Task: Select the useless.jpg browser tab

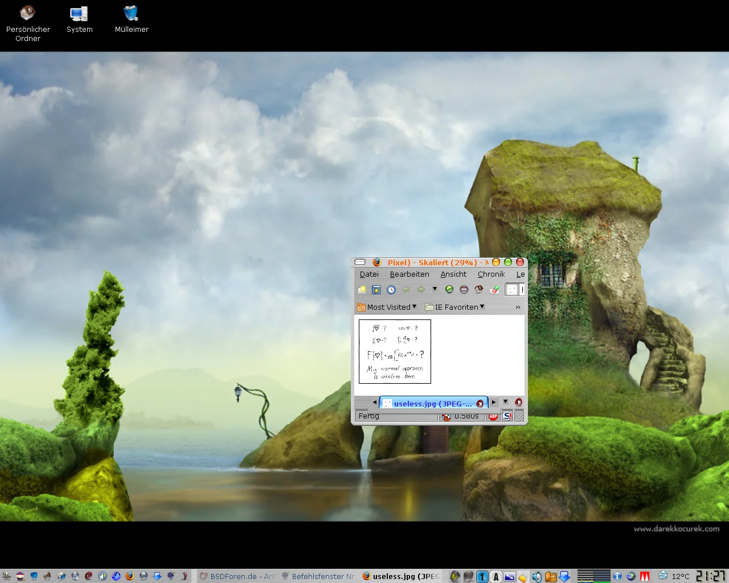Action: tap(433, 403)
